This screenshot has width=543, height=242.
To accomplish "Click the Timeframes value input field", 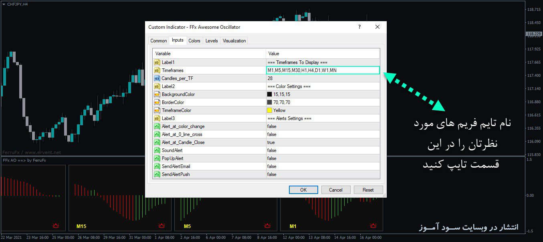I will pyautogui.click(x=323, y=70).
